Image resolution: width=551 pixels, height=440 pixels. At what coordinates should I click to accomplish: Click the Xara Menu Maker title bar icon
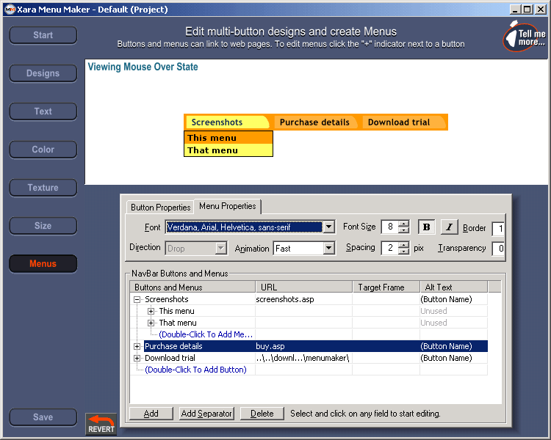(x=7, y=10)
